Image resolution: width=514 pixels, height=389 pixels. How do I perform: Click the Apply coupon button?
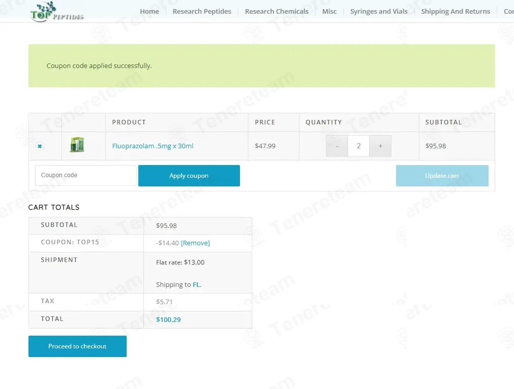(189, 176)
